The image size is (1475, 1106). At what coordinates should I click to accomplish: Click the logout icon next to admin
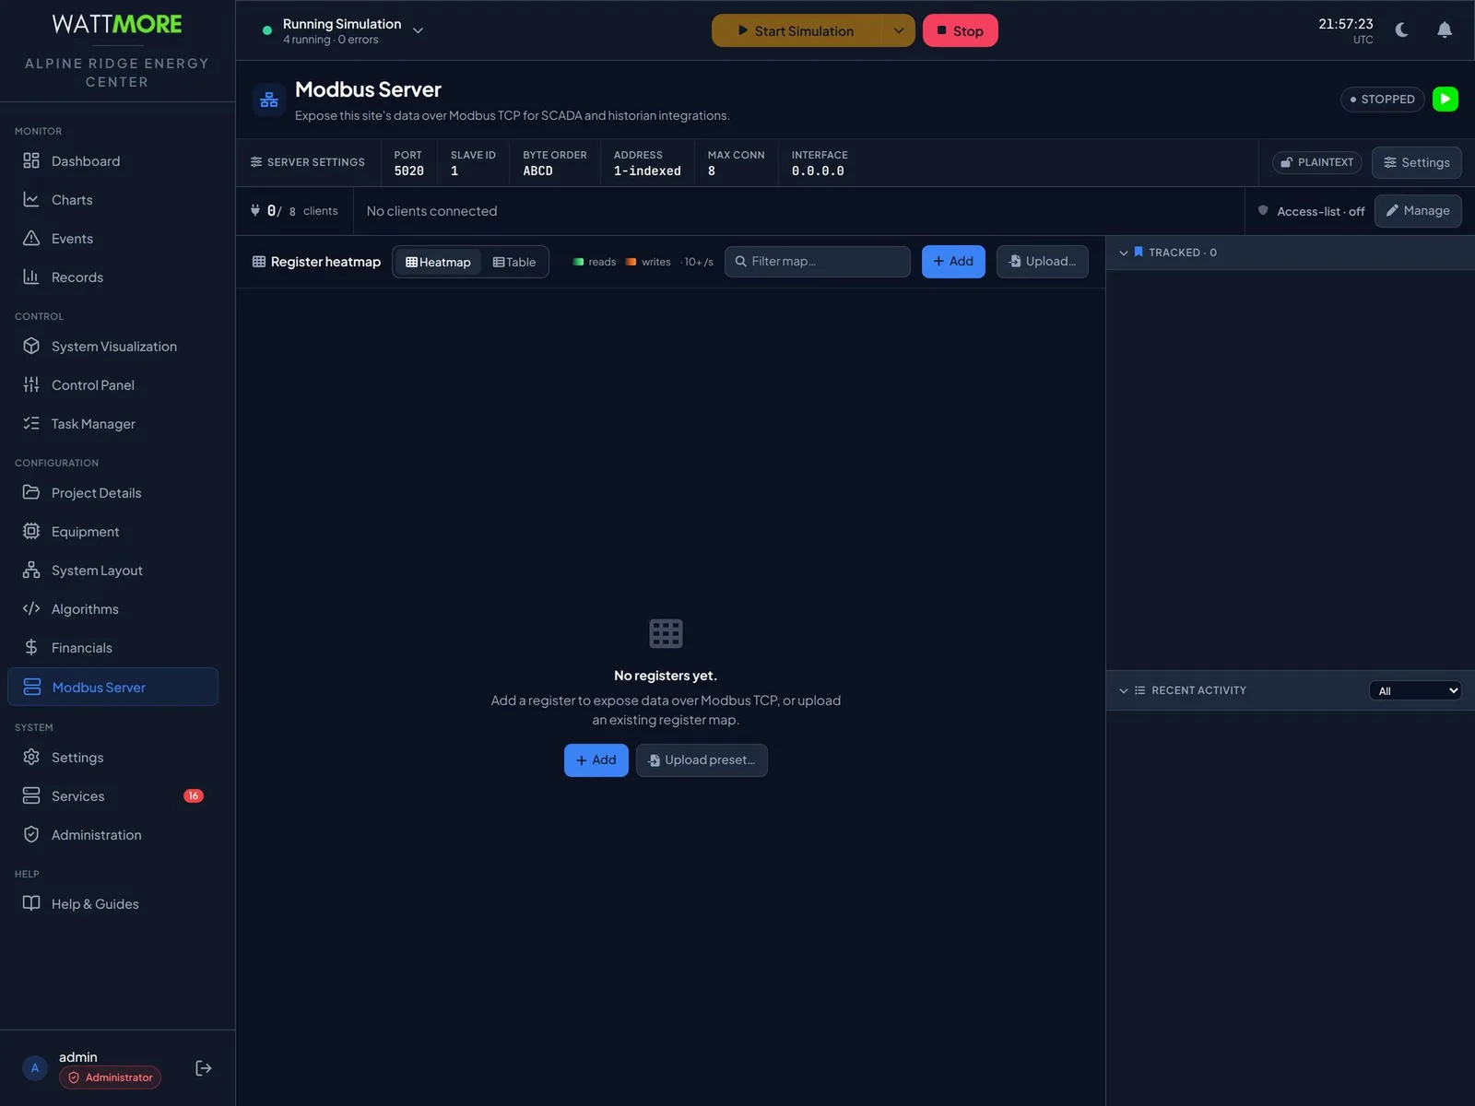pyautogui.click(x=204, y=1068)
